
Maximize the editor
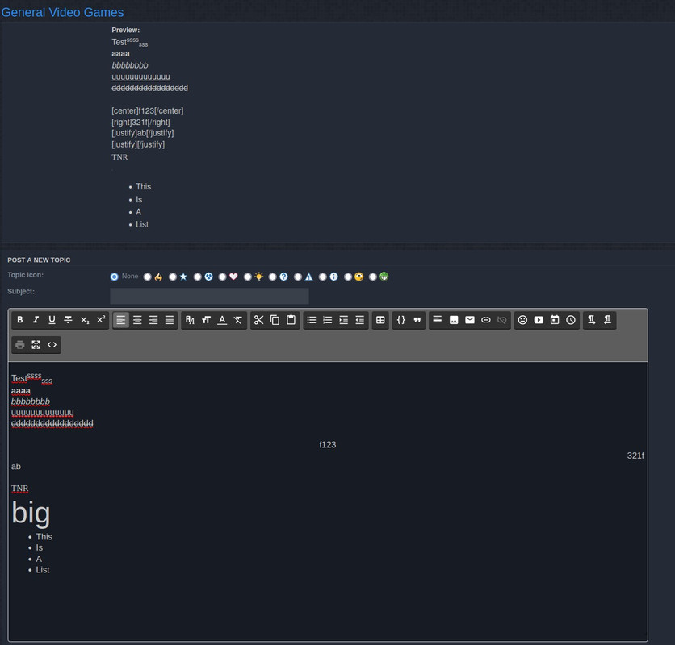[x=36, y=345]
